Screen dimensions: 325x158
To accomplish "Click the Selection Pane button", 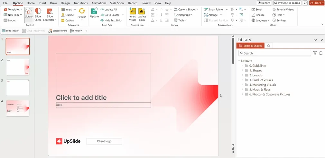I will tap(58, 31).
